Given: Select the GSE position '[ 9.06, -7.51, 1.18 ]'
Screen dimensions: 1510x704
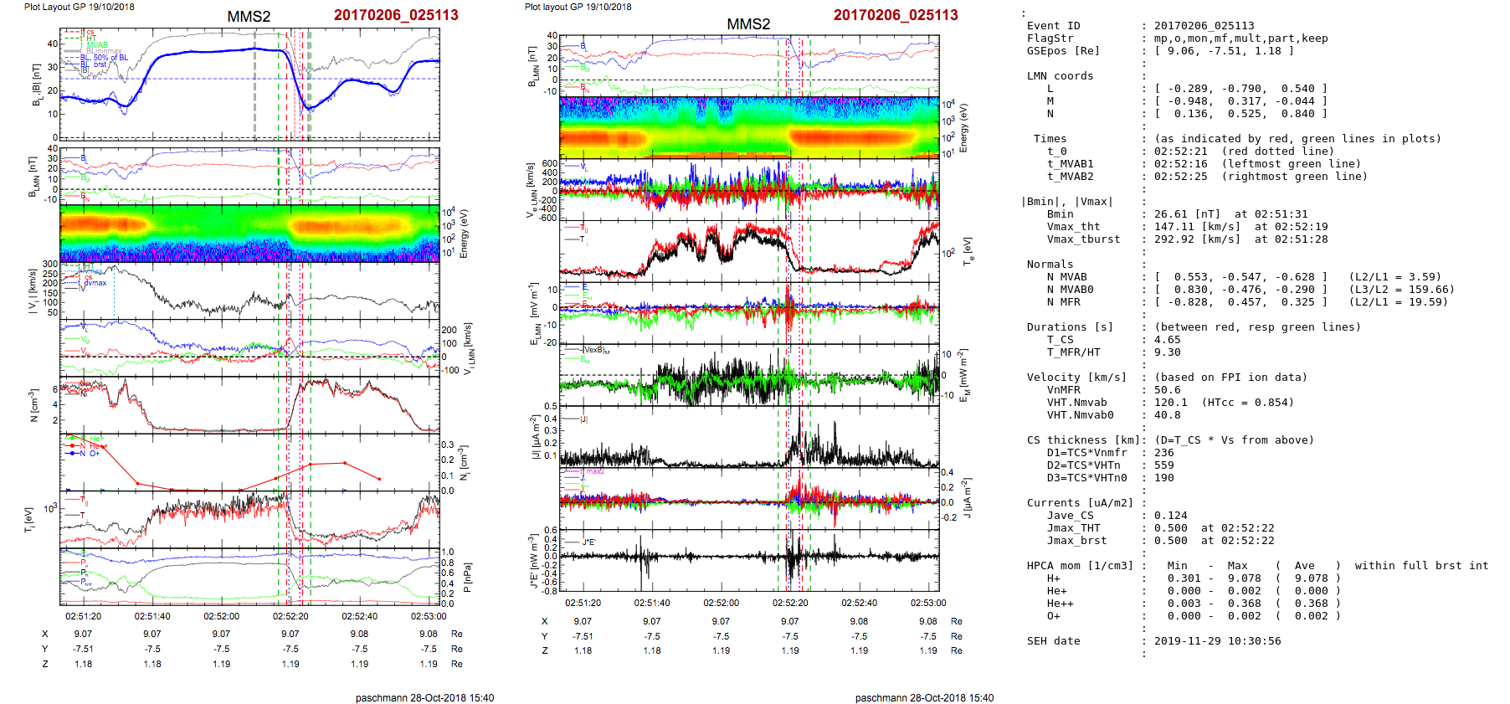Looking at the screenshot, I should [1224, 51].
